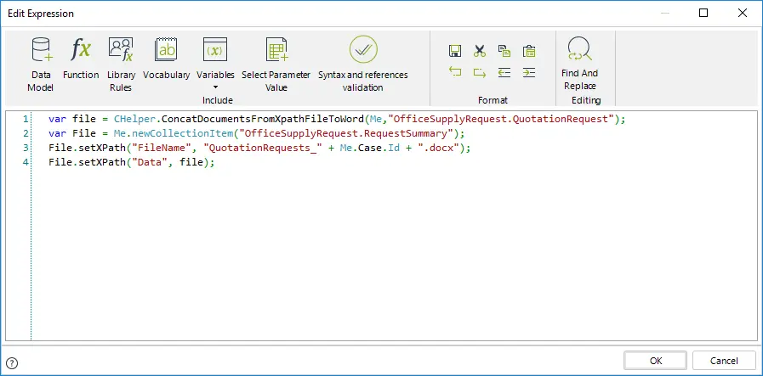Open Library Rules
This screenshot has height=376, width=763.
(121, 65)
